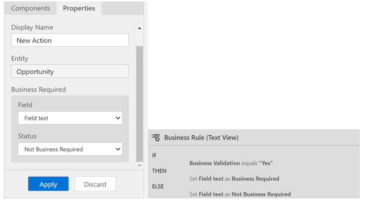Click the Entity field showing Opportunity
371x209 pixels.
pyautogui.click(x=70, y=71)
